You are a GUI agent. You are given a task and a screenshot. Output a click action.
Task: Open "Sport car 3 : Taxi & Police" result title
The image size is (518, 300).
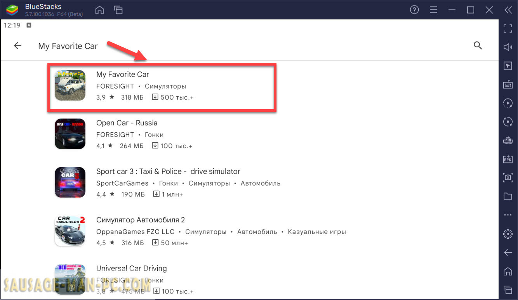[168, 171]
